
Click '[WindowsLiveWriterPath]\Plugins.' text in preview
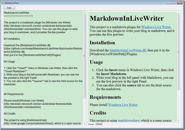coord(114,54)
